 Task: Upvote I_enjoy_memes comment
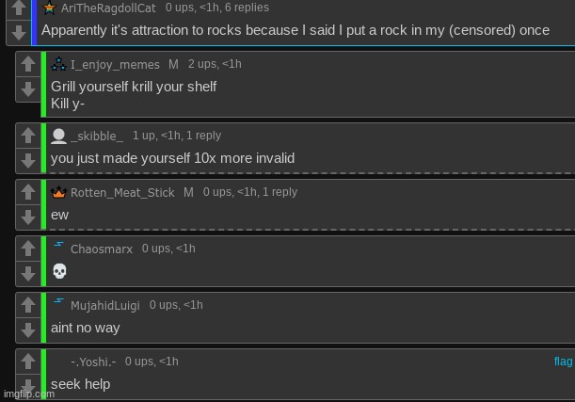click(28, 64)
